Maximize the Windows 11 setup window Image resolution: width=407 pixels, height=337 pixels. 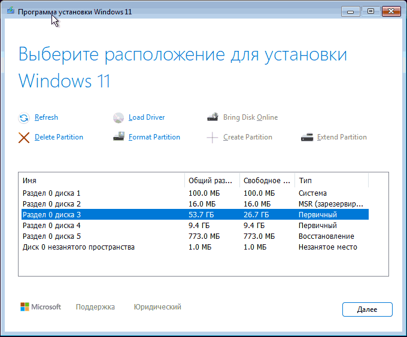coord(370,11)
